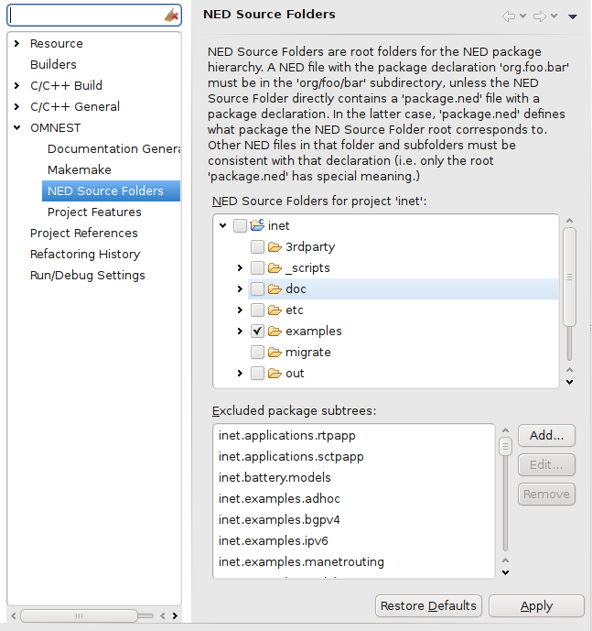Image resolution: width=592 pixels, height=631 pixels.
Task: Open the Refactoring History page
Action: (x=85, y=254)
